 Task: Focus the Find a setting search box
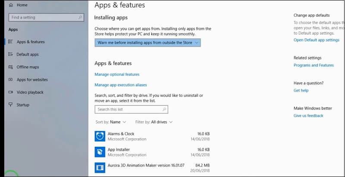click(x=46, y=17)
